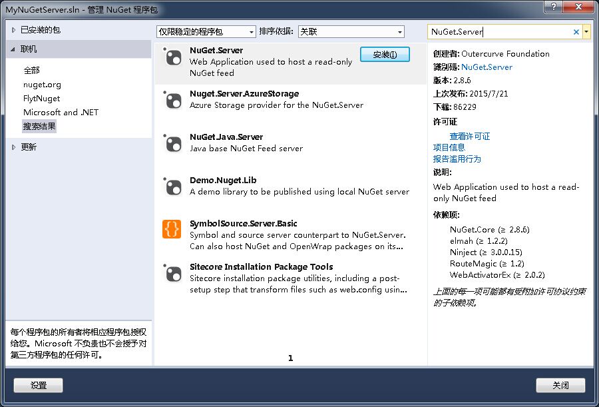Image resolution: width=599 pixels, height=407 pixels.
Task: Open the 查看许可证 license link
Action: click(469, 136)
